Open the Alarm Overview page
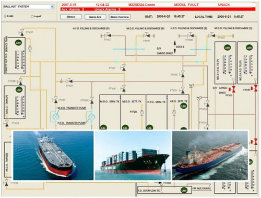261x198 pixels. 120,17
